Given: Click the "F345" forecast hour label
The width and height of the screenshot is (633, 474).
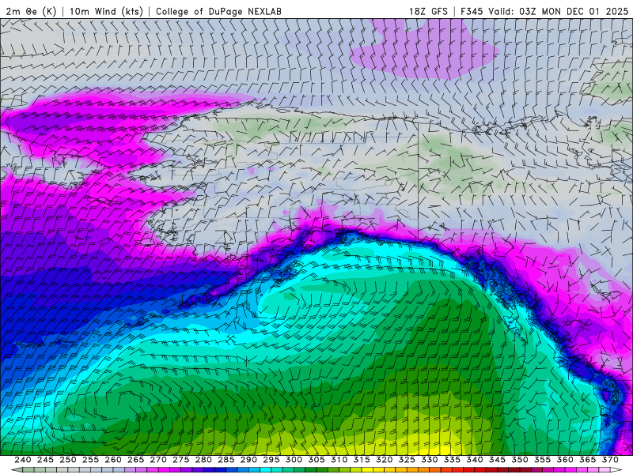Looking at the screenshot, I should 472,11.
